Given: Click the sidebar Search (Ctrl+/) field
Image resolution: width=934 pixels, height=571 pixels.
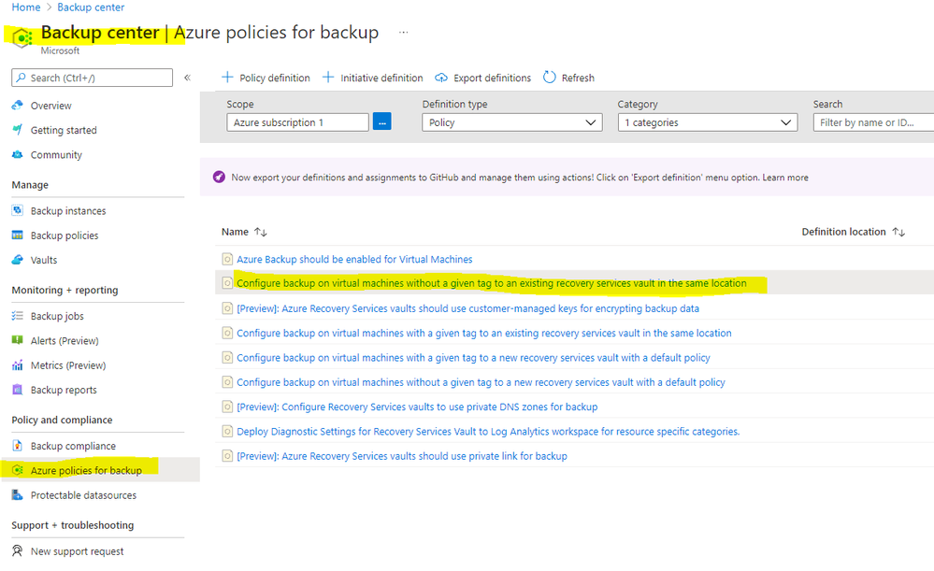Looking at the screenshot, I should [92, 78].
